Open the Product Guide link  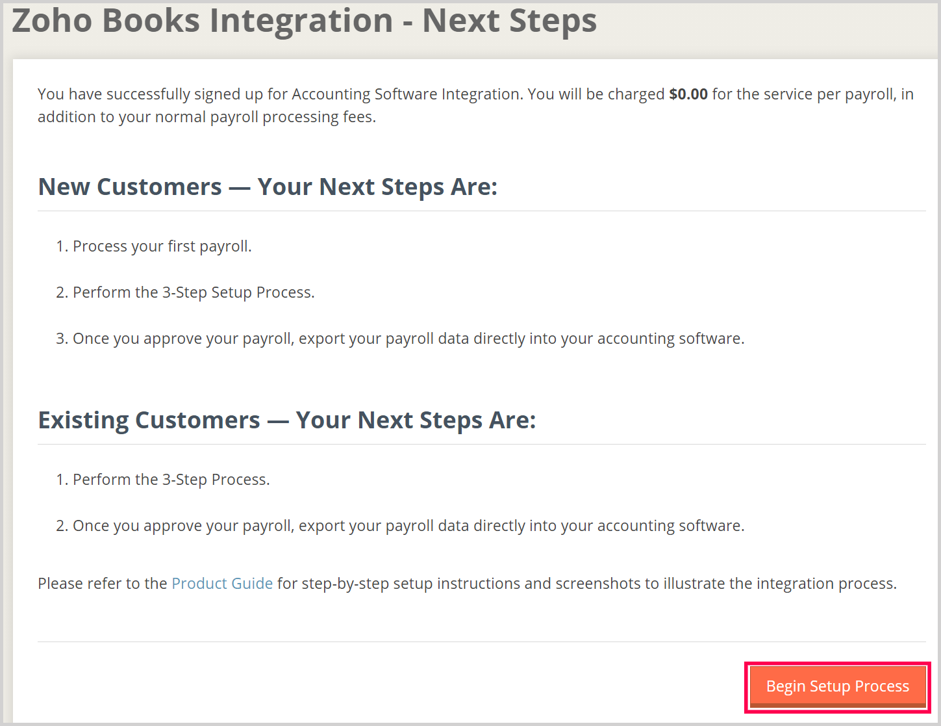(x=222, y=584)
